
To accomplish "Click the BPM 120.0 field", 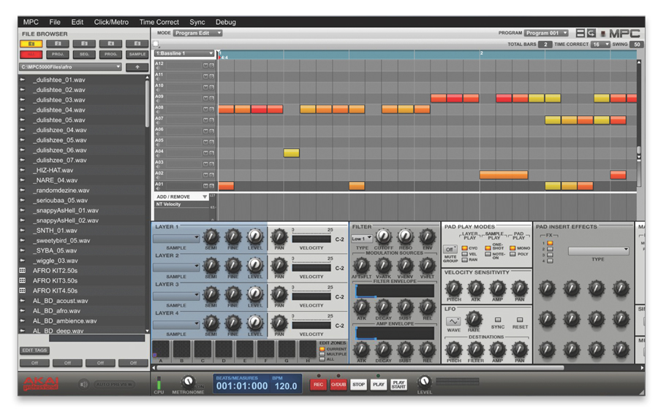I will point(286,386).
